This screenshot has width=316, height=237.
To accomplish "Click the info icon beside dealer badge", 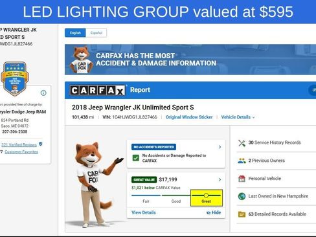I will (x=43, y=93).
